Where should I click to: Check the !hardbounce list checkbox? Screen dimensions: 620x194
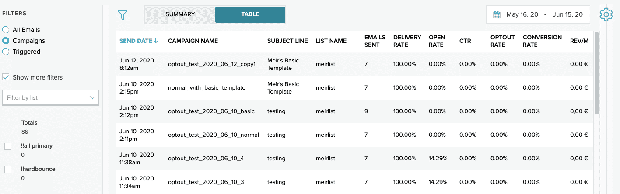[x=8, y=169]
